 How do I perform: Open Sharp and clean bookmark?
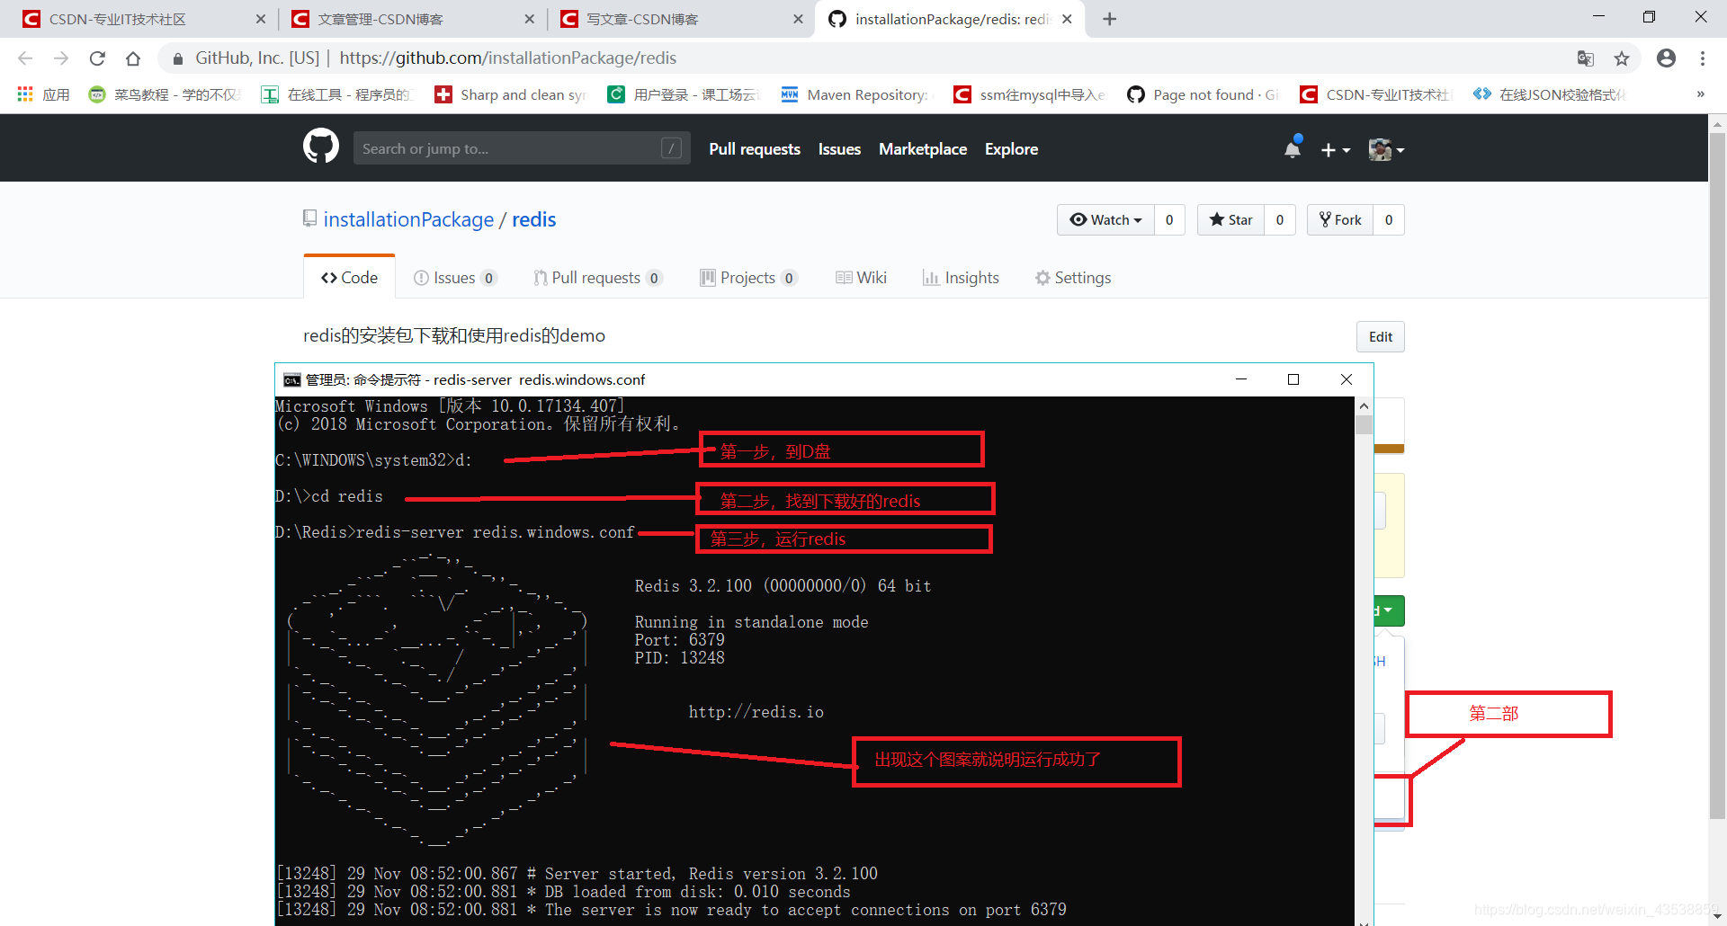[x=510, y=94]
